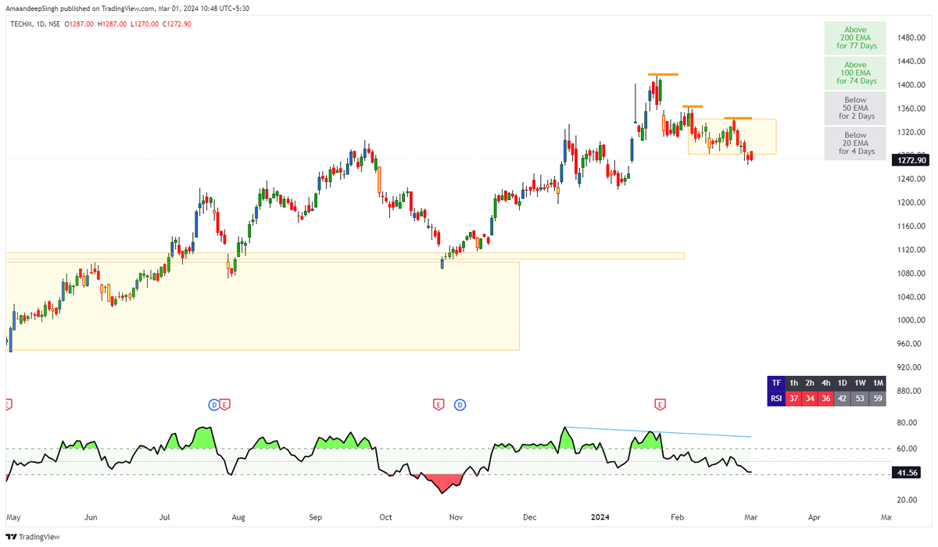Viewport: 938px width, 547px height.
Task: Click RSI value 42 in table
Action: pyautogui.click(x=843, y=399)
